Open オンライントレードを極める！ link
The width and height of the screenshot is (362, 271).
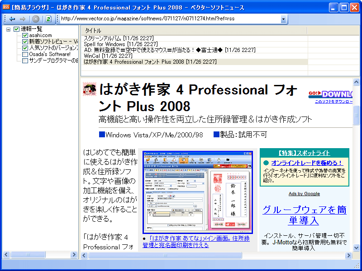[x=307, y=163]
